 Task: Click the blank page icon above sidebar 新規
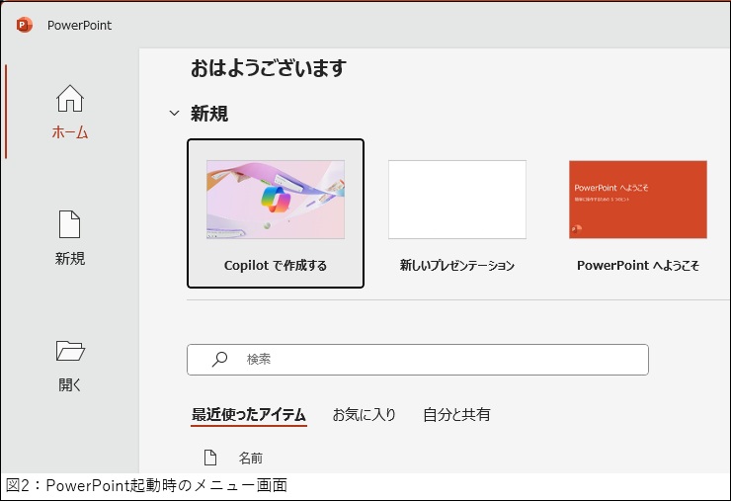[x=70, y=224]
